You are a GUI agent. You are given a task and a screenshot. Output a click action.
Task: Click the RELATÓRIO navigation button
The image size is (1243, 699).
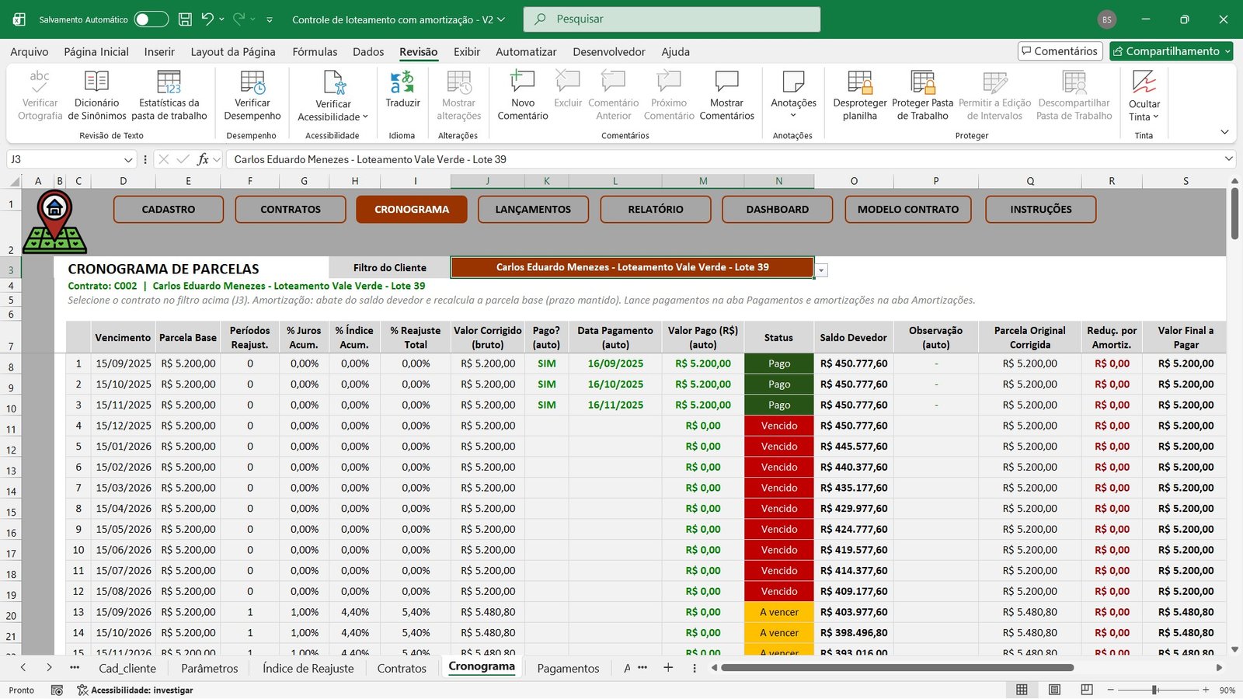(656, 209)
